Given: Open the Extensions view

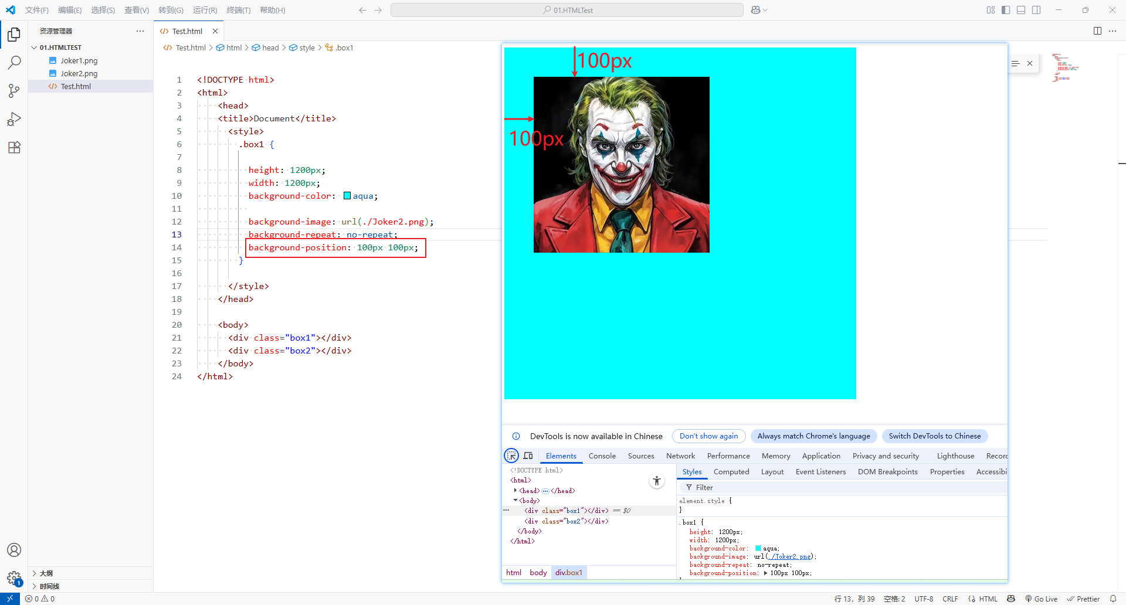Looking at the screenshot, I should point(14,147).
